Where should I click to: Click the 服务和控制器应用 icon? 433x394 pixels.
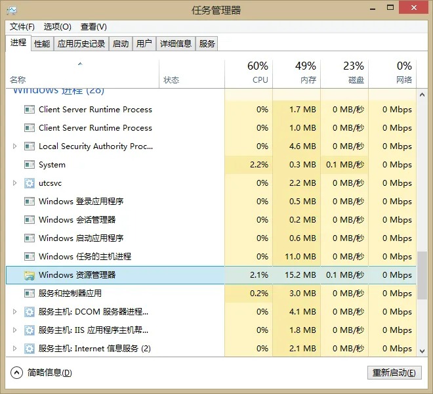(x=30, y=293)
